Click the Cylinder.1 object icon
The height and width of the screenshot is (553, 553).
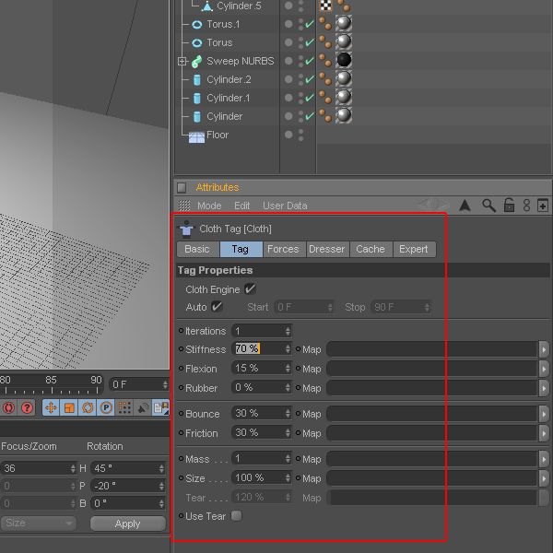tap(197, 99)
